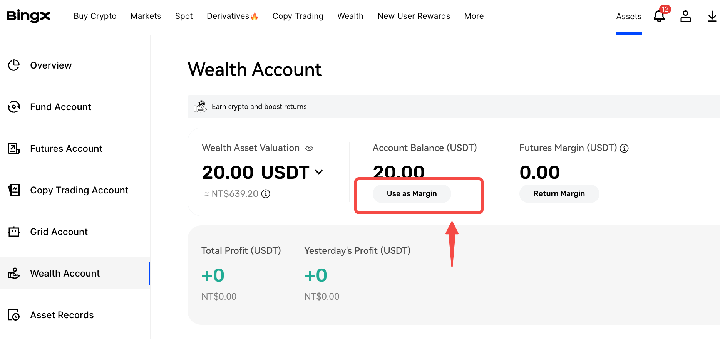Click the Overview pie chart icon
This screenshot has width=720, height=339.
pyautogui.click(x=14, y=65)
